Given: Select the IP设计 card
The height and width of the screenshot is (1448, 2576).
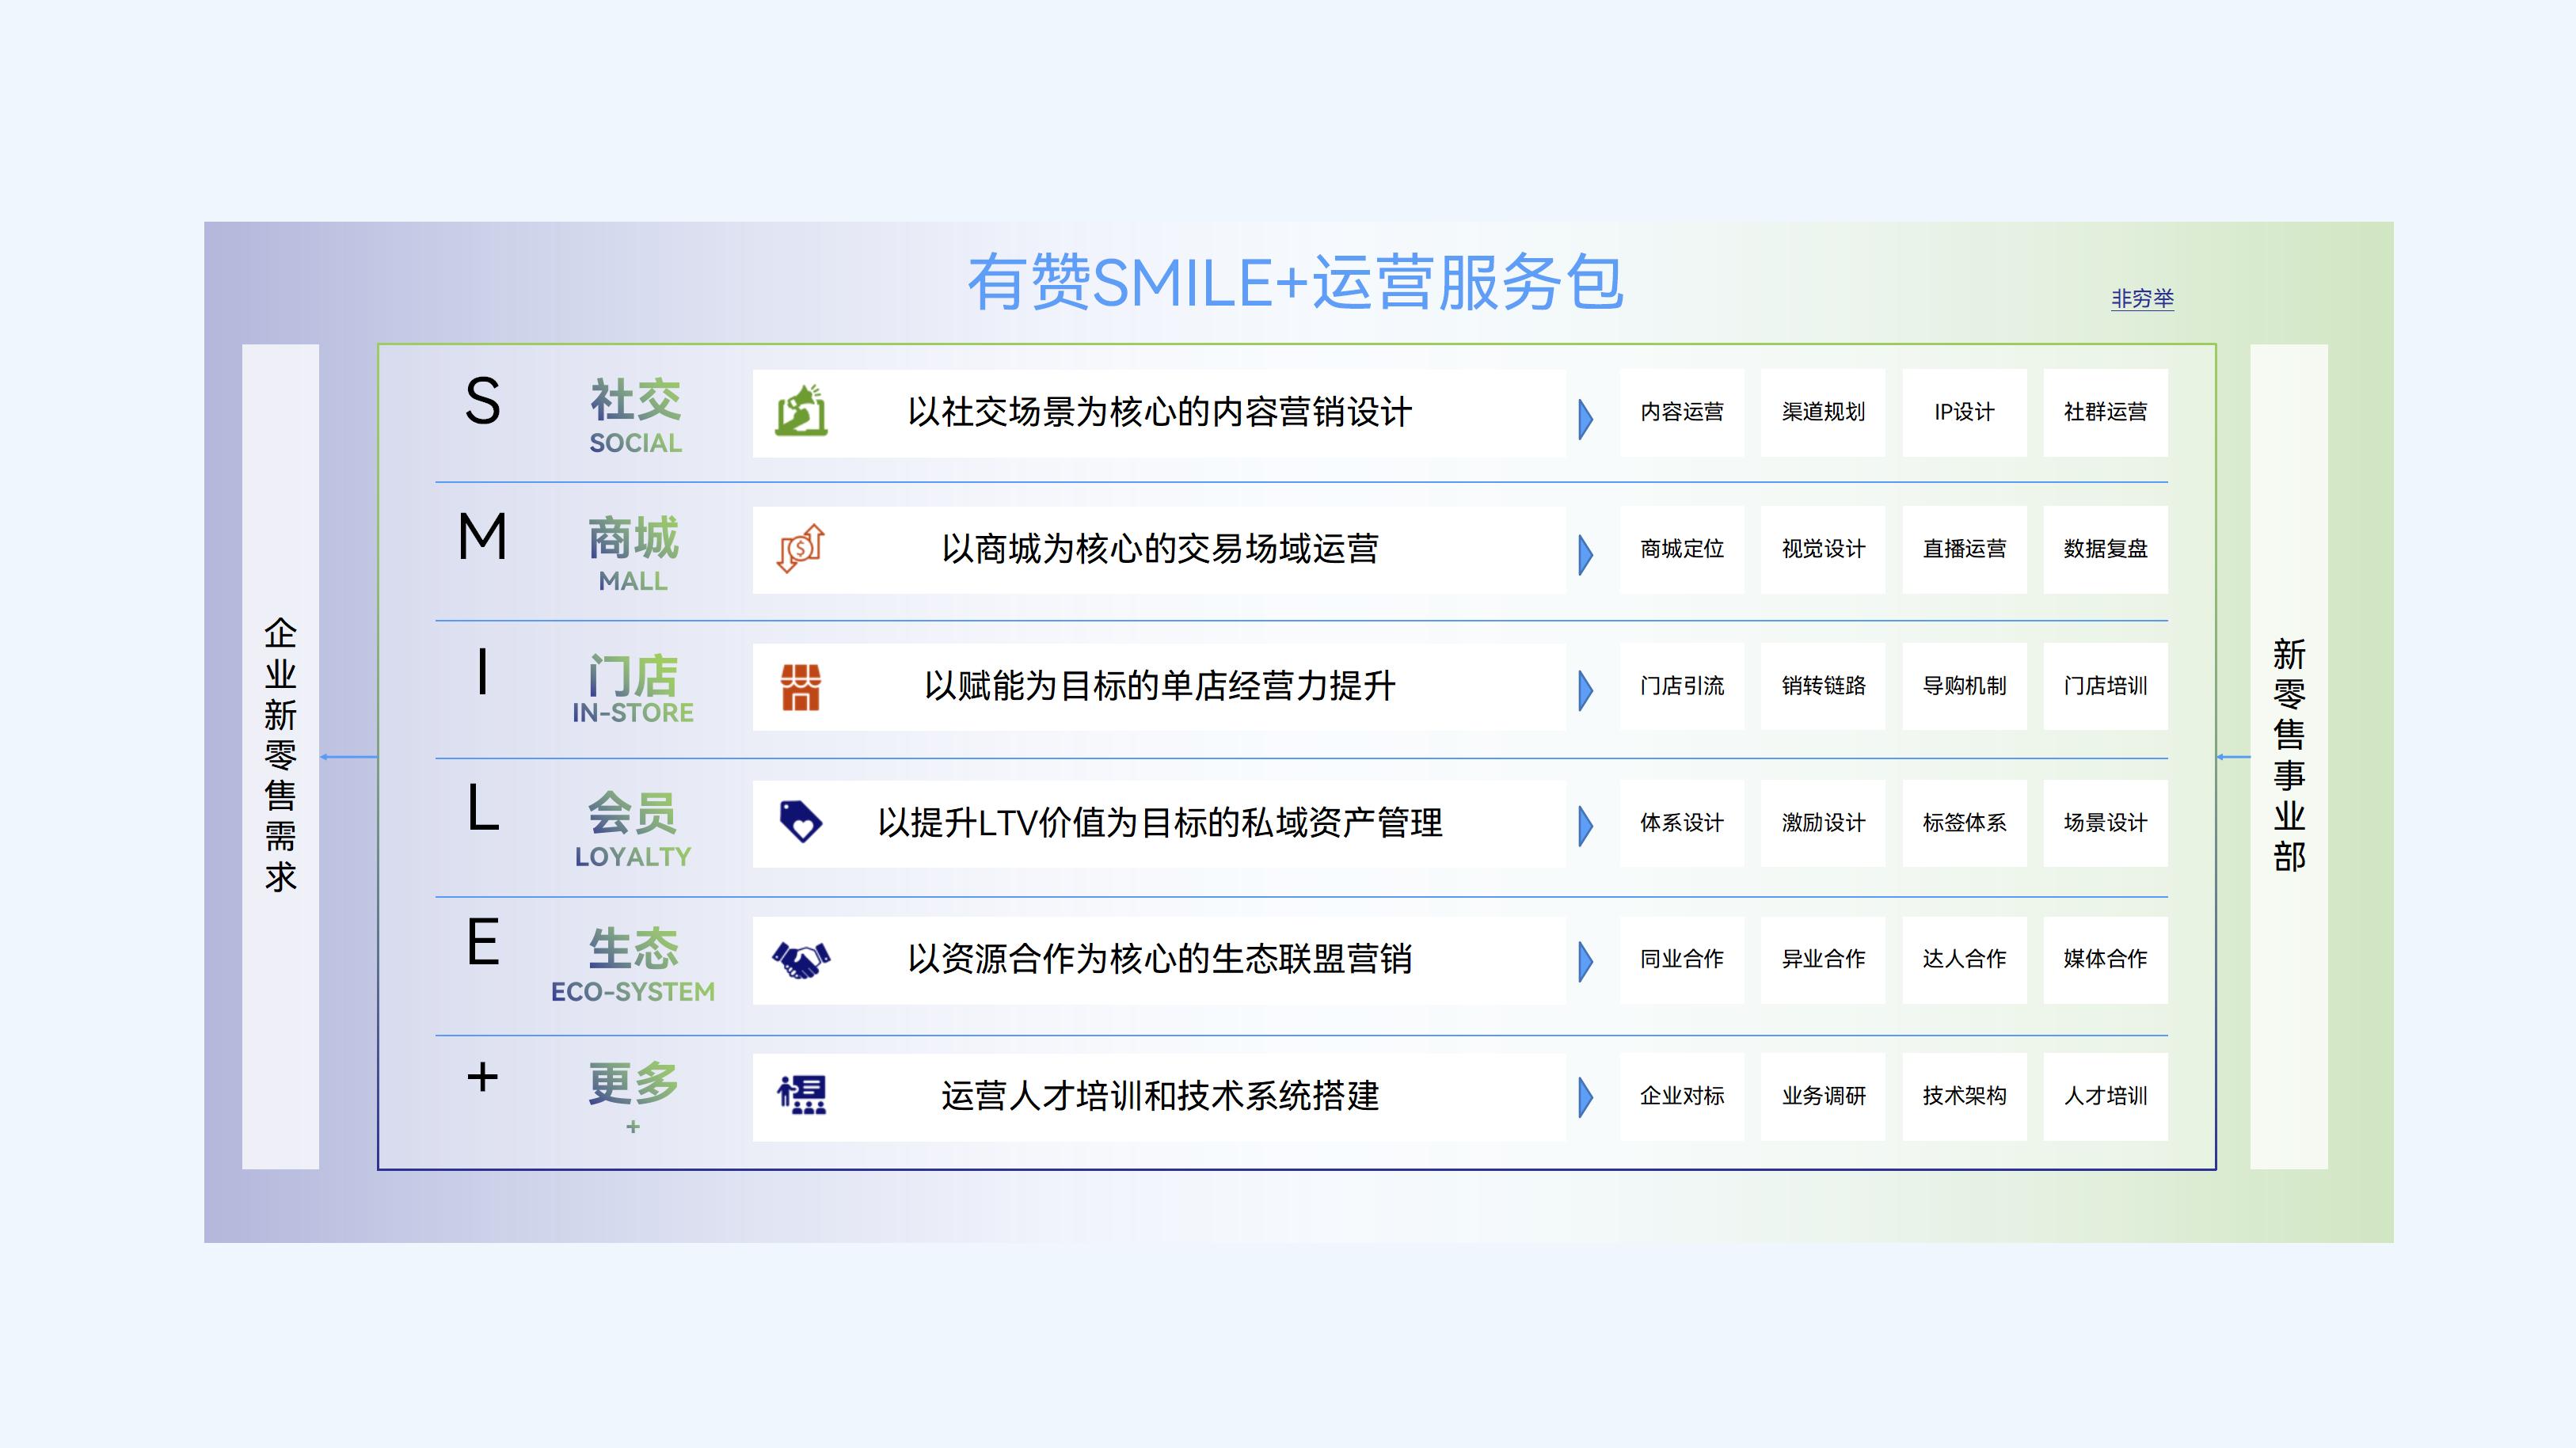Looking at the screenshot, I should coord(1964,413).
